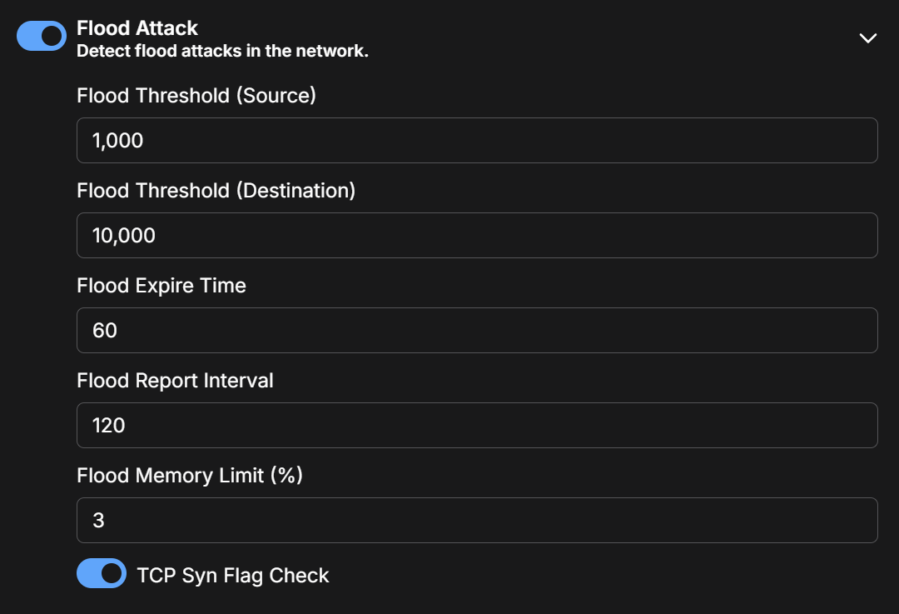The width and height of the screenshot is (899, 614).
Task: Click the 120 value text
Action: pyautogui.click(x=109, y=426)
